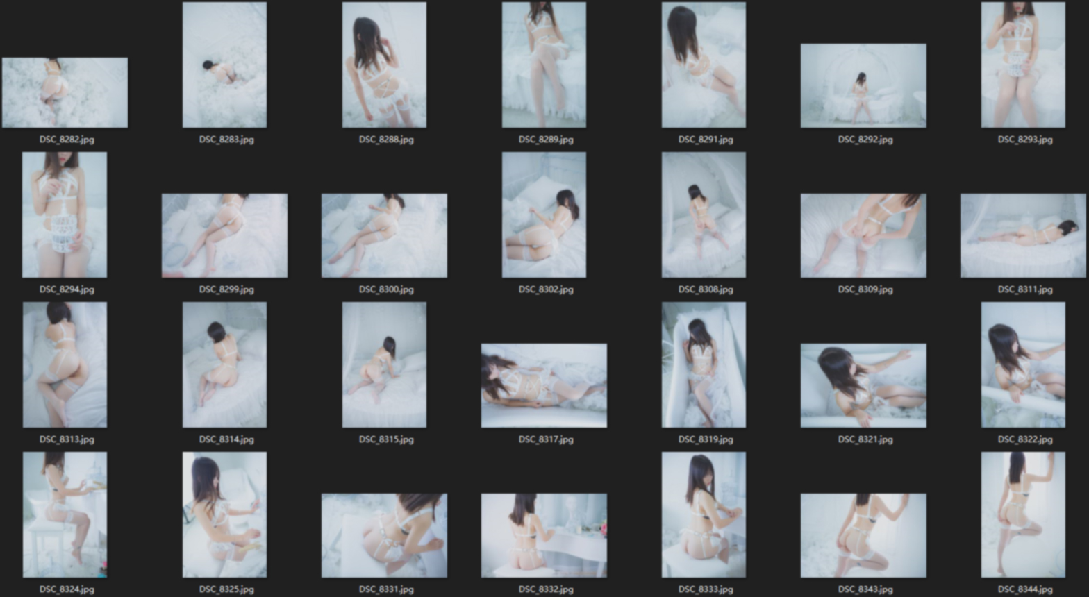Select the DSC_8322.jpg thumbnail
The height and width of the screenshot is (597, 1089).
(x=1023, y=364)
